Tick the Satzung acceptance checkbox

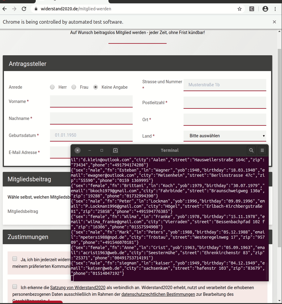coord(15,287)
